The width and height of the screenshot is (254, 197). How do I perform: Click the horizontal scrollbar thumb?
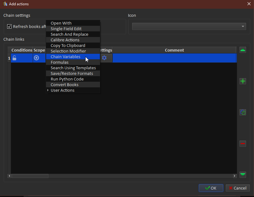tap(30, 176)
